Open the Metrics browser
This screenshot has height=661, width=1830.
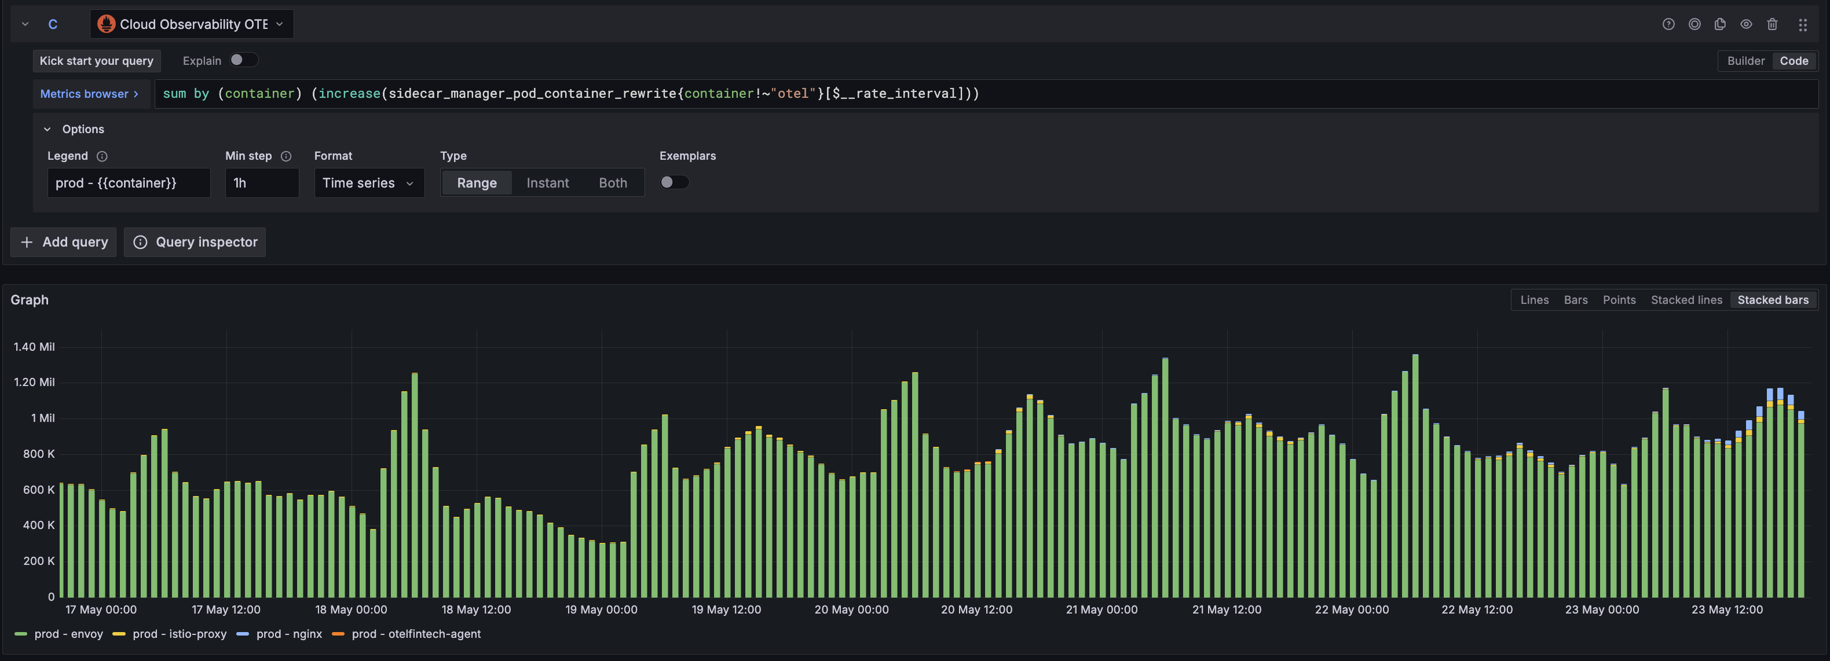[x=90, y=94]
